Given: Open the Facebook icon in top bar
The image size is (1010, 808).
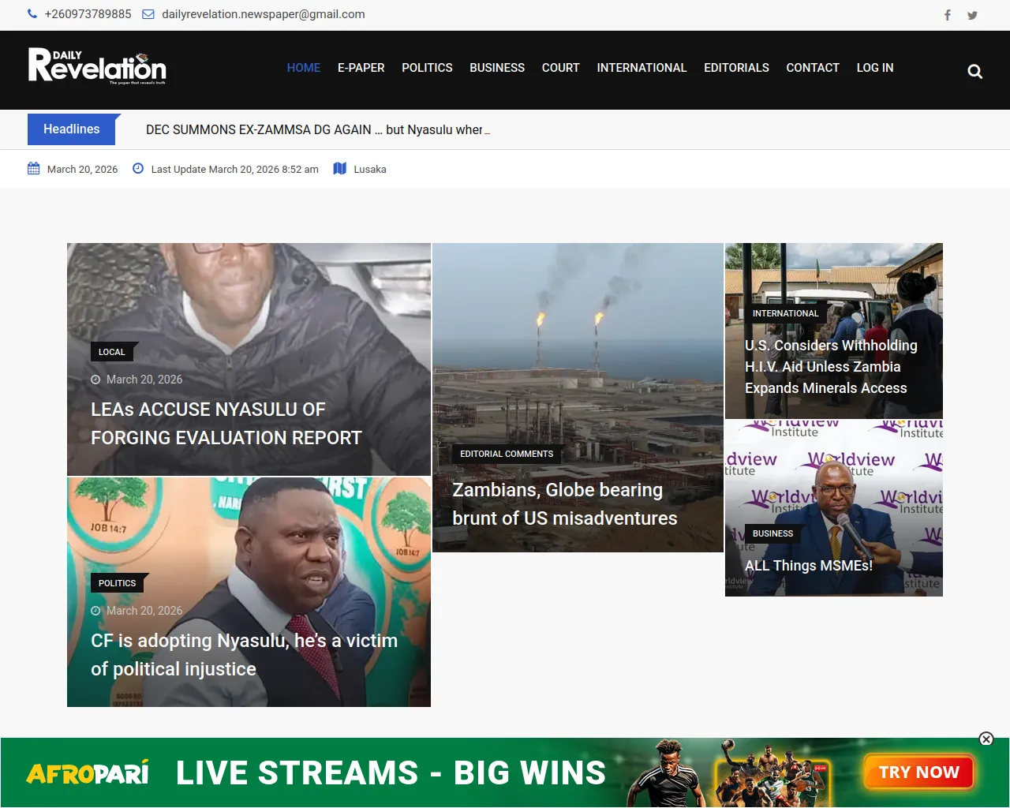Looking at the screenshot, I should coord(948,15).
